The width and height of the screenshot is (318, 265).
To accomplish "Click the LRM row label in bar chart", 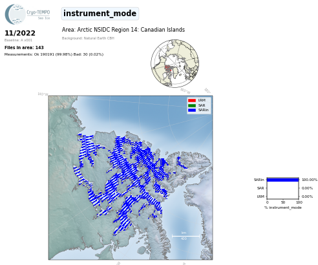I will pos(260,196).
